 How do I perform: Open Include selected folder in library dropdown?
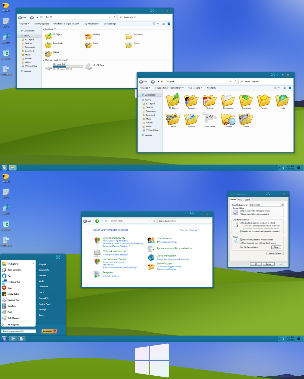(x=169, y=88)
